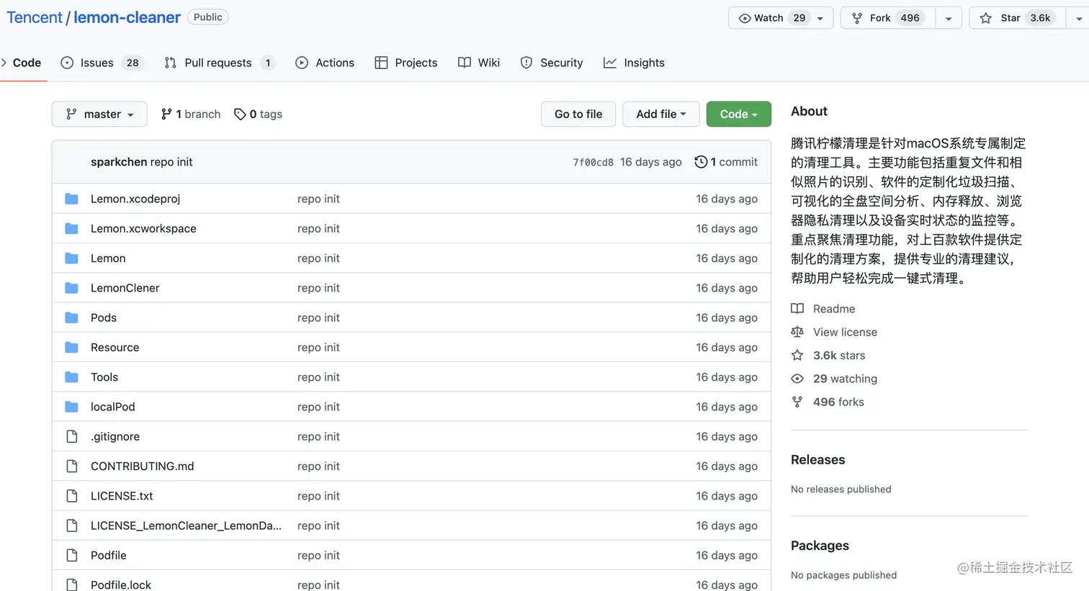Image resolution: width=1089 pixels, height=591 pixels.
Task: Click the file icon beside LICENSE_LemonCleaner_LemonDa...
Action: 71,525
